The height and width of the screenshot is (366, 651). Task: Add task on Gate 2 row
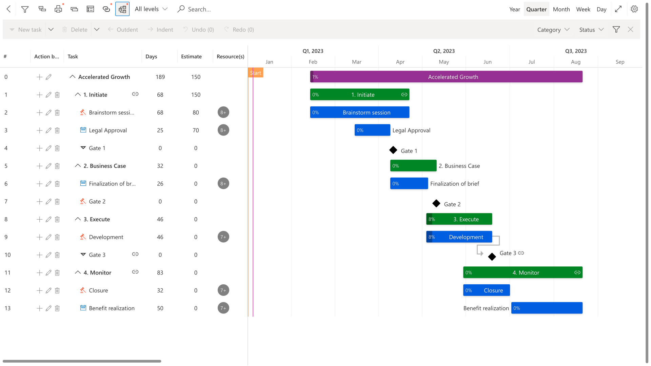39,202
